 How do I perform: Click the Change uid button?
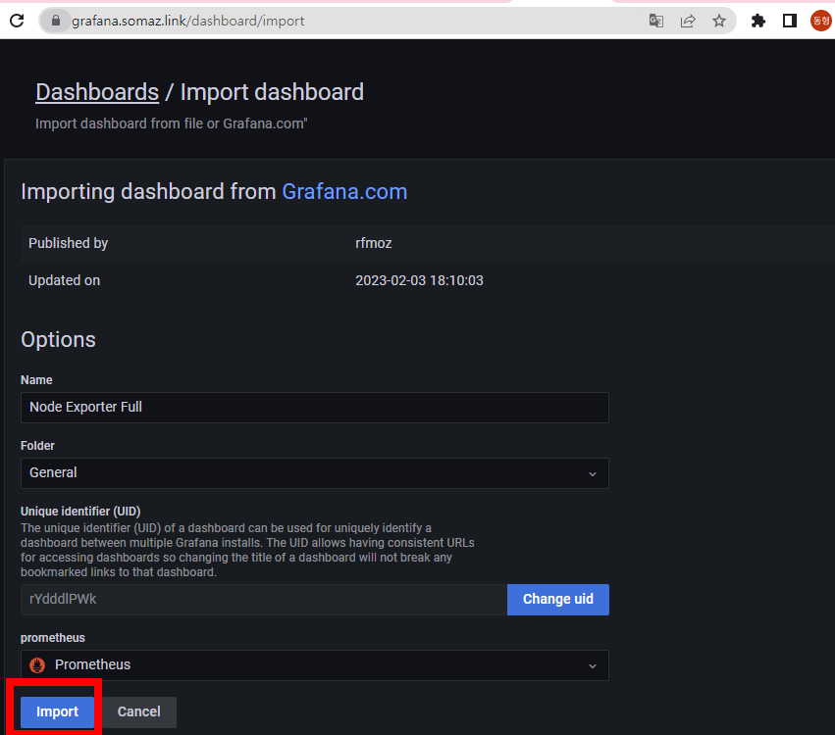point(558,600)
